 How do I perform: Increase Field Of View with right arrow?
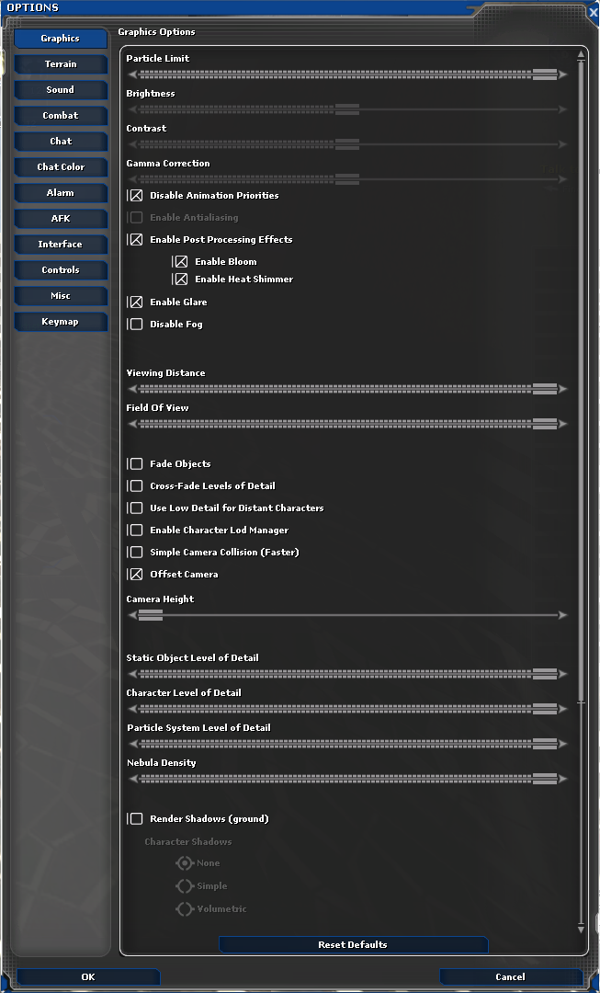pos(562,424)
